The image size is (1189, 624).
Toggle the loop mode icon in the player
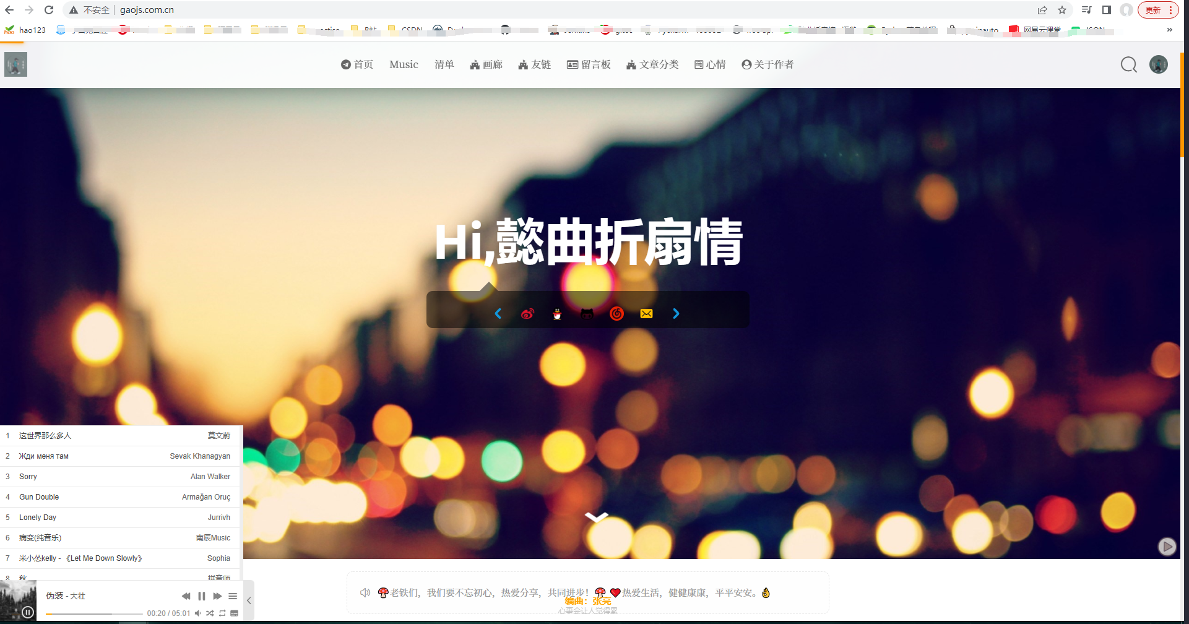tap(222, 613)
